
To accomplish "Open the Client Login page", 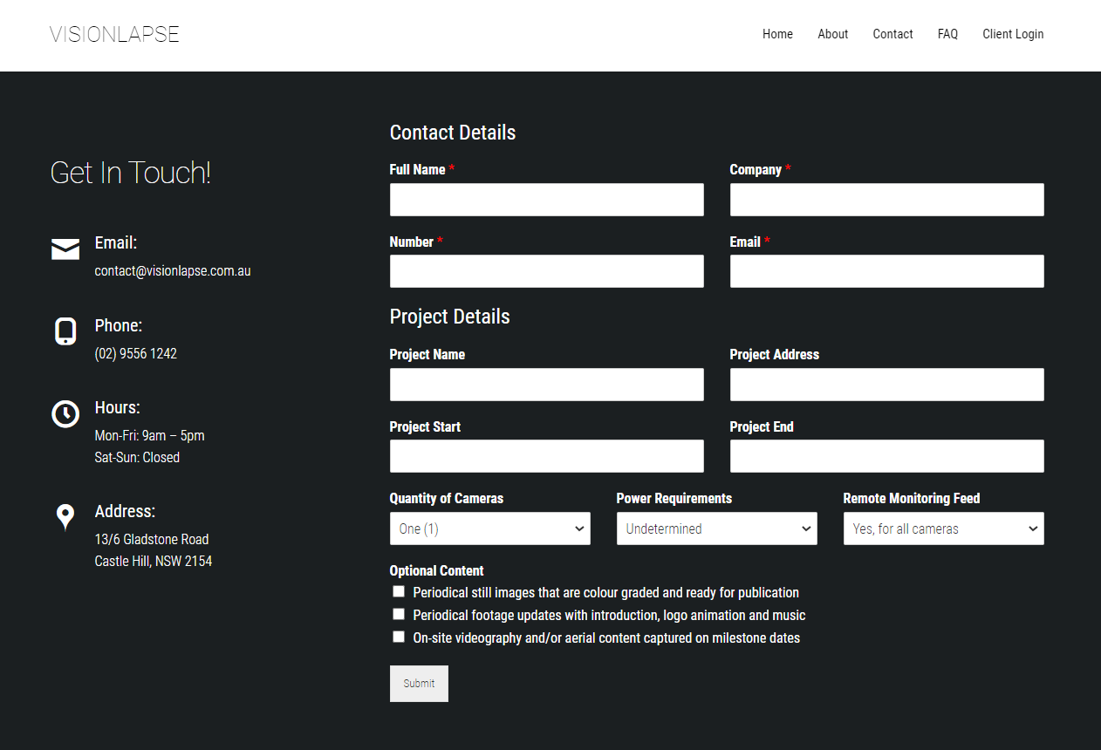I will point(1013,35).
